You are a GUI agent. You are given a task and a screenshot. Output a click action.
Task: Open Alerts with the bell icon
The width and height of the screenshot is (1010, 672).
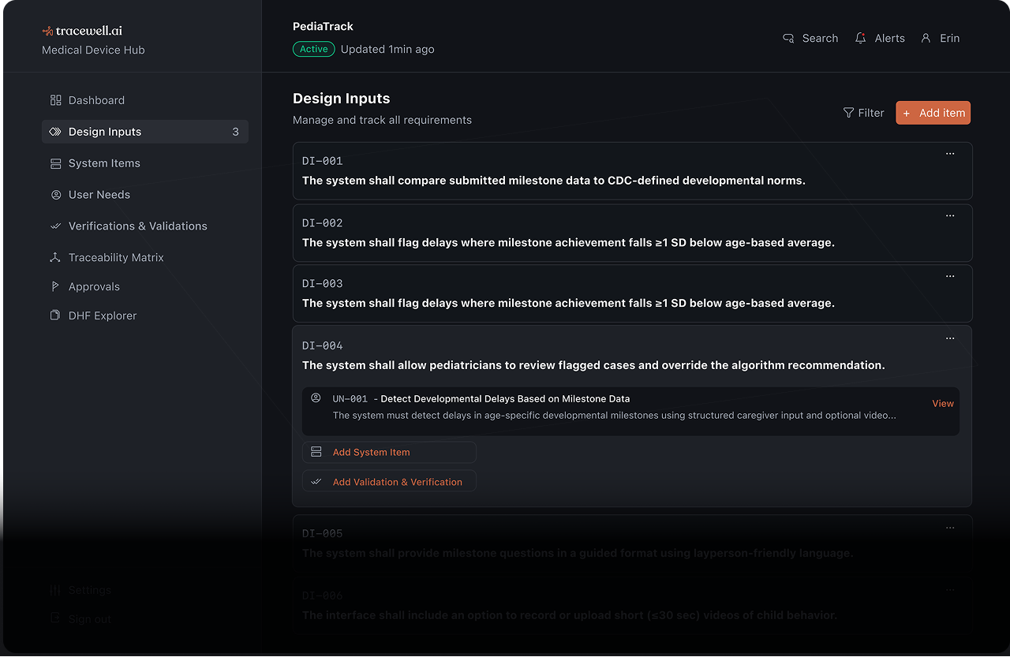pyautogui.click(x=859, y=37)
